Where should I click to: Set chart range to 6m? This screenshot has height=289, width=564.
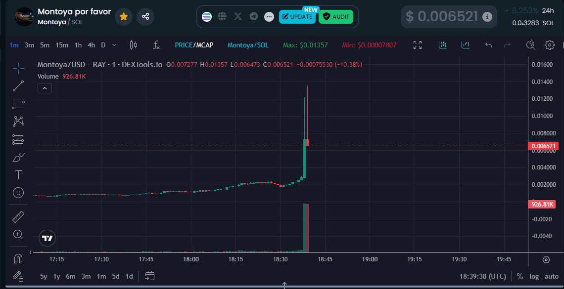click(x=70, y=276)
